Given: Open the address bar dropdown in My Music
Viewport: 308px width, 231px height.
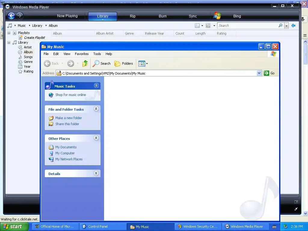Looking at the screenshot, I should (259, 73).
